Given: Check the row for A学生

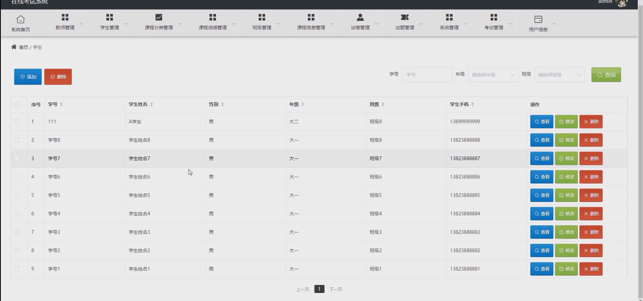Looking at the screenshot, I should click(17, 122).
